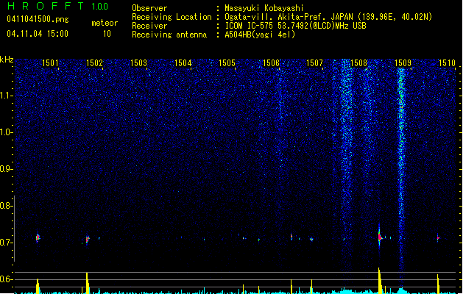The image size is (463, 294).
Task: Click the 1506 time axis label
Action: [271, 62]
